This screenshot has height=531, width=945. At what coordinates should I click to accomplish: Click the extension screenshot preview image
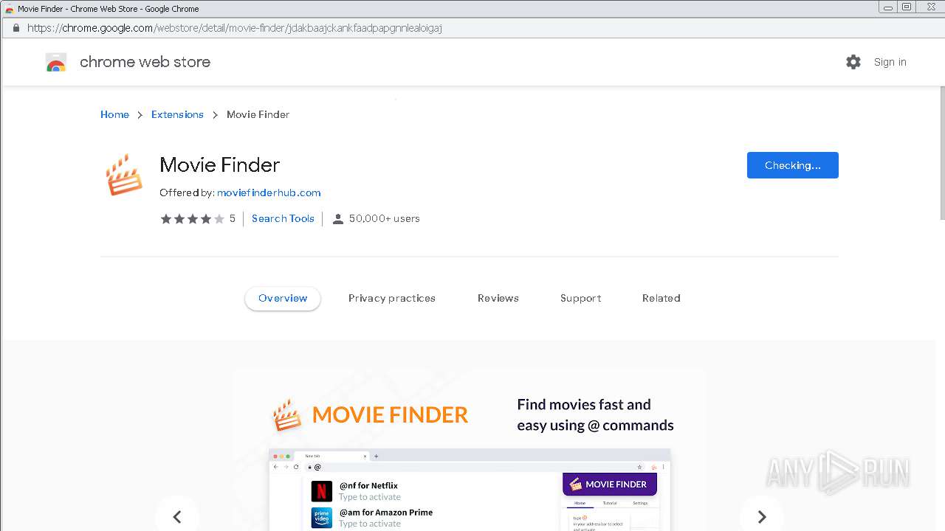[470, 450]
